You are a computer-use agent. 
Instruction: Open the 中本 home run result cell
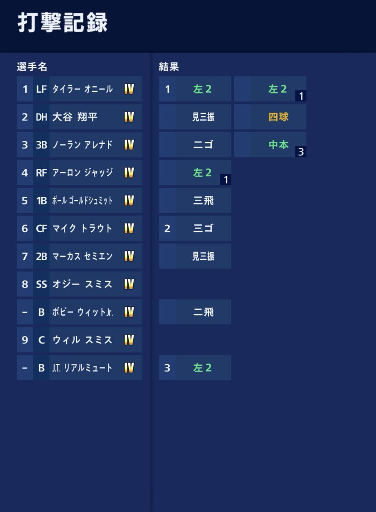point(270,145)
